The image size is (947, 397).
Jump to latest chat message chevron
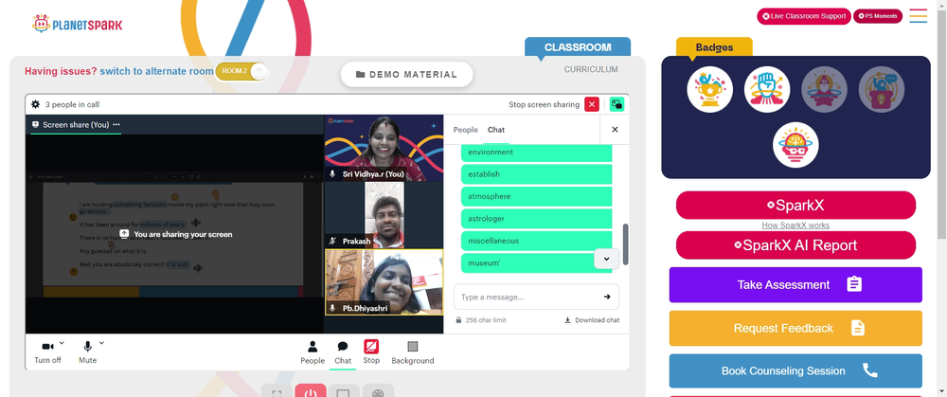[x=606, y=260]
